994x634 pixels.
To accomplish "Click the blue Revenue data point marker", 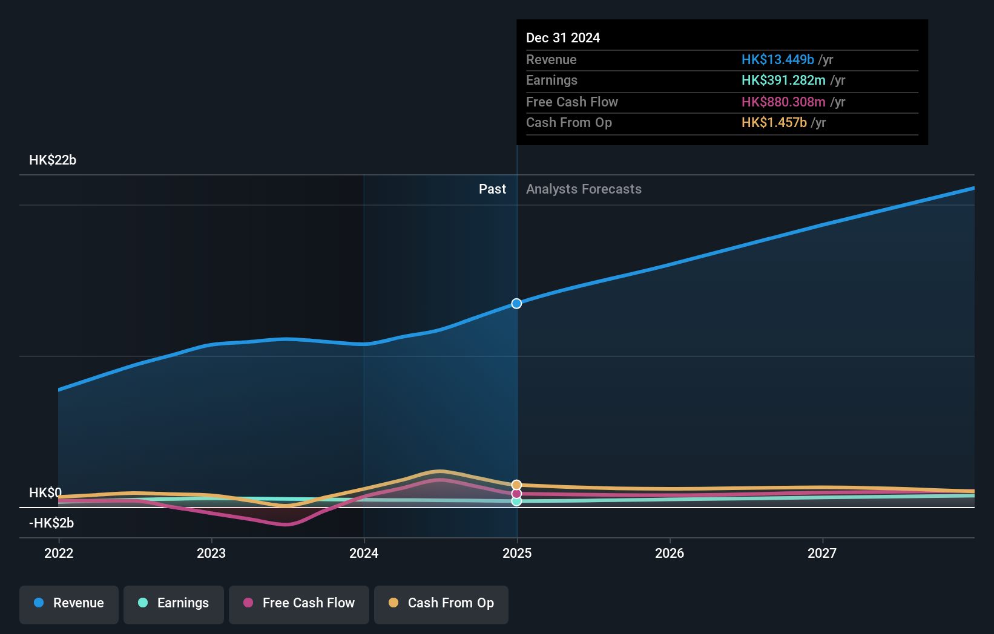I will tap(516, 304).
